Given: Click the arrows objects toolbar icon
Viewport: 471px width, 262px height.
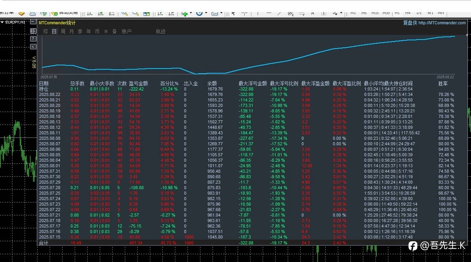Looking at the screenshot, I should pyautogui.click(x=335, y=13).
